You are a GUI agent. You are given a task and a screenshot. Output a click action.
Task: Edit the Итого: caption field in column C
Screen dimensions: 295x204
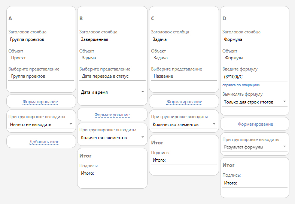point(184,160)
